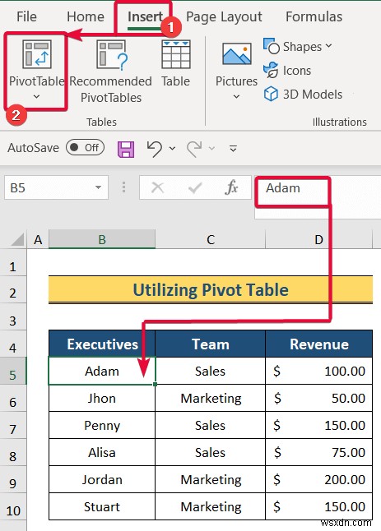The height and width of the screenshot is (531, 381).
Task: Open the Redo history dropdown
Action: tap(212, 148)
